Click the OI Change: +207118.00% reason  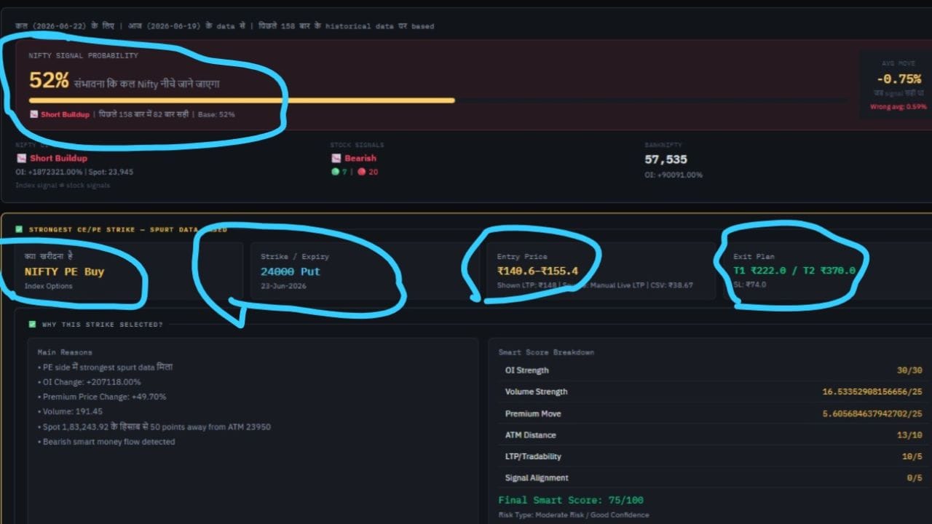(89, 382)
